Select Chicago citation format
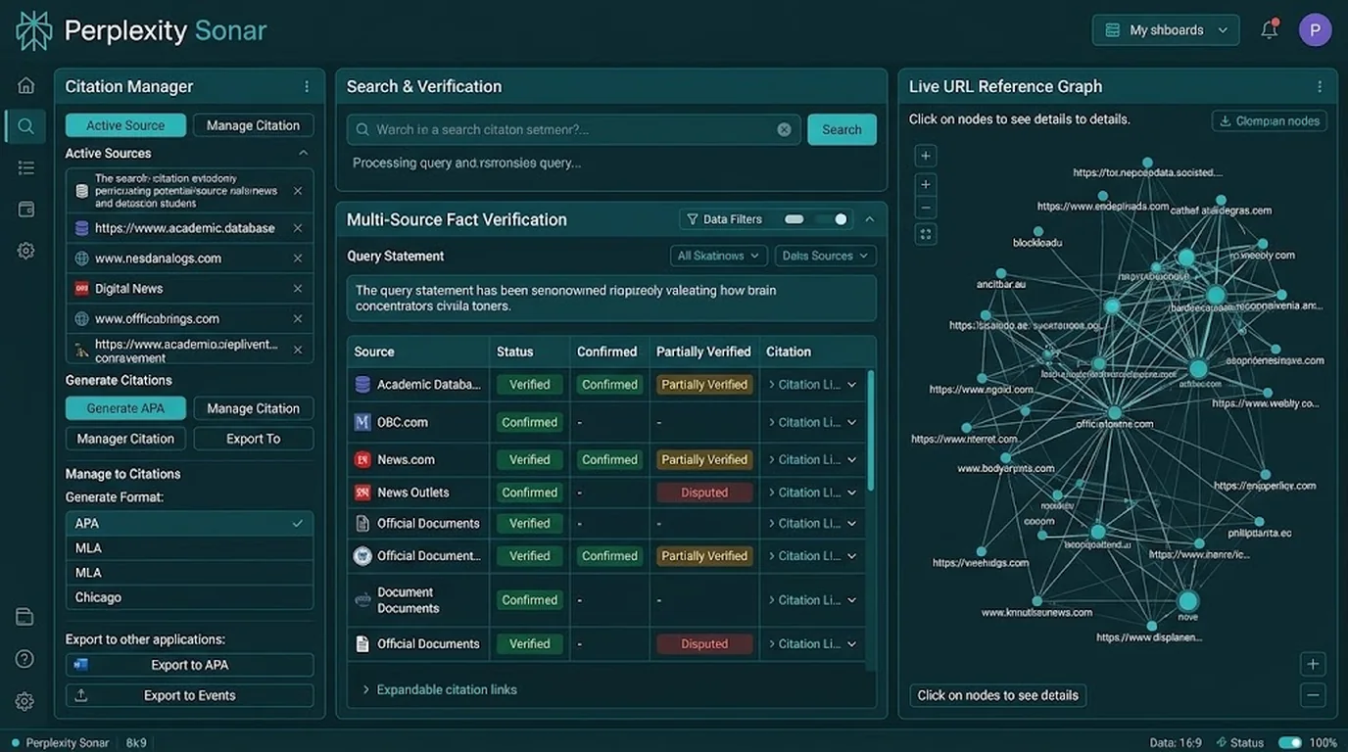Screen dimensions: 1348x752 tap(189, 597)
